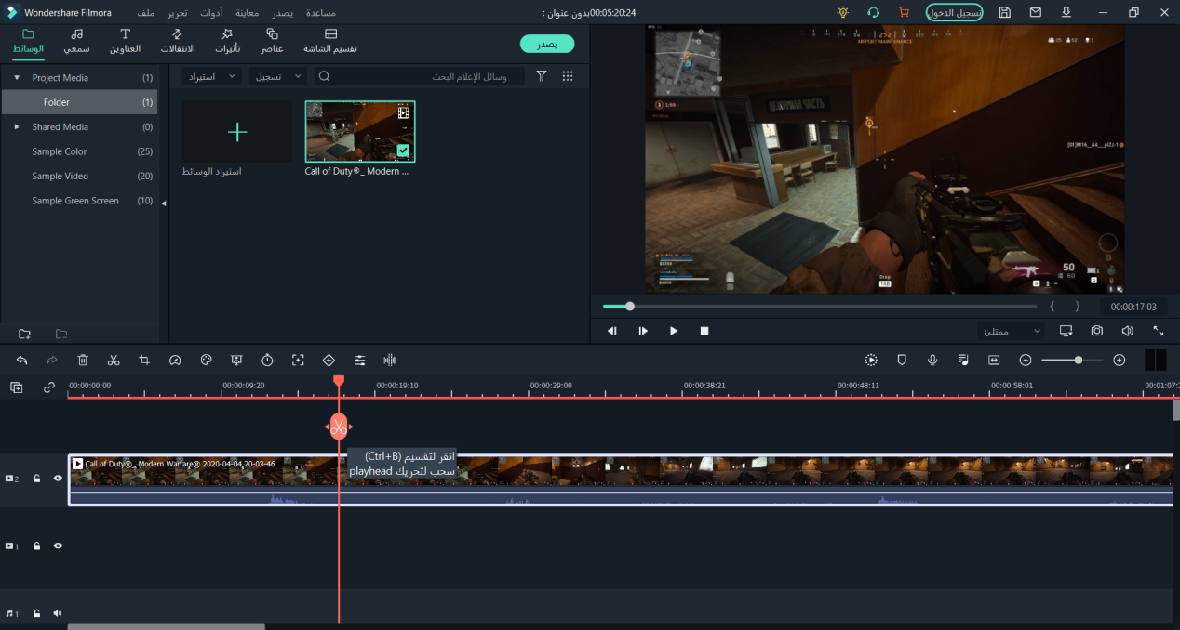The image size is (1180, 630).
Task: Expand the Shared Media tree
Action: (x=17, y=127)
